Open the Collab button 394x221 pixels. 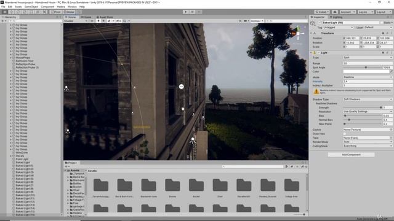322,12
